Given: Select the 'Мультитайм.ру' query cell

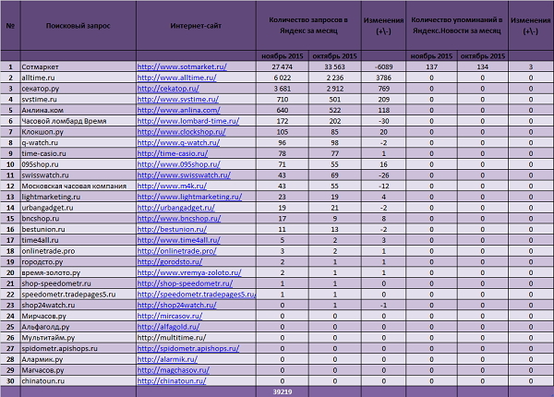Looking at the screenshot, I should (x=78, y=338).
